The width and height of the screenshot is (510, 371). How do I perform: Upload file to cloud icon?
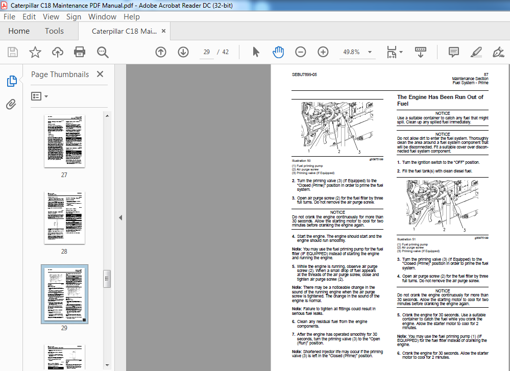(58, 52)
